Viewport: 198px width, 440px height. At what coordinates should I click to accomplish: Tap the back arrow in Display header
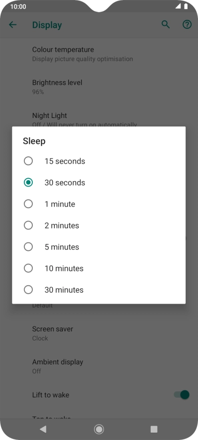(13, 25)
